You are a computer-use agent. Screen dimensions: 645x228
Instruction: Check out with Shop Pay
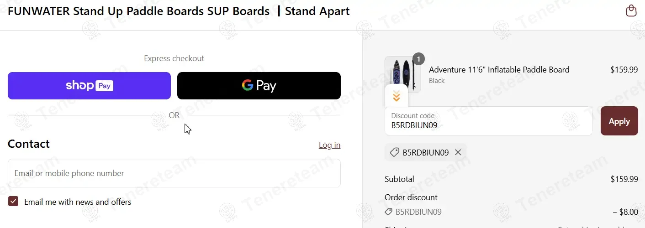coord(89,86)
